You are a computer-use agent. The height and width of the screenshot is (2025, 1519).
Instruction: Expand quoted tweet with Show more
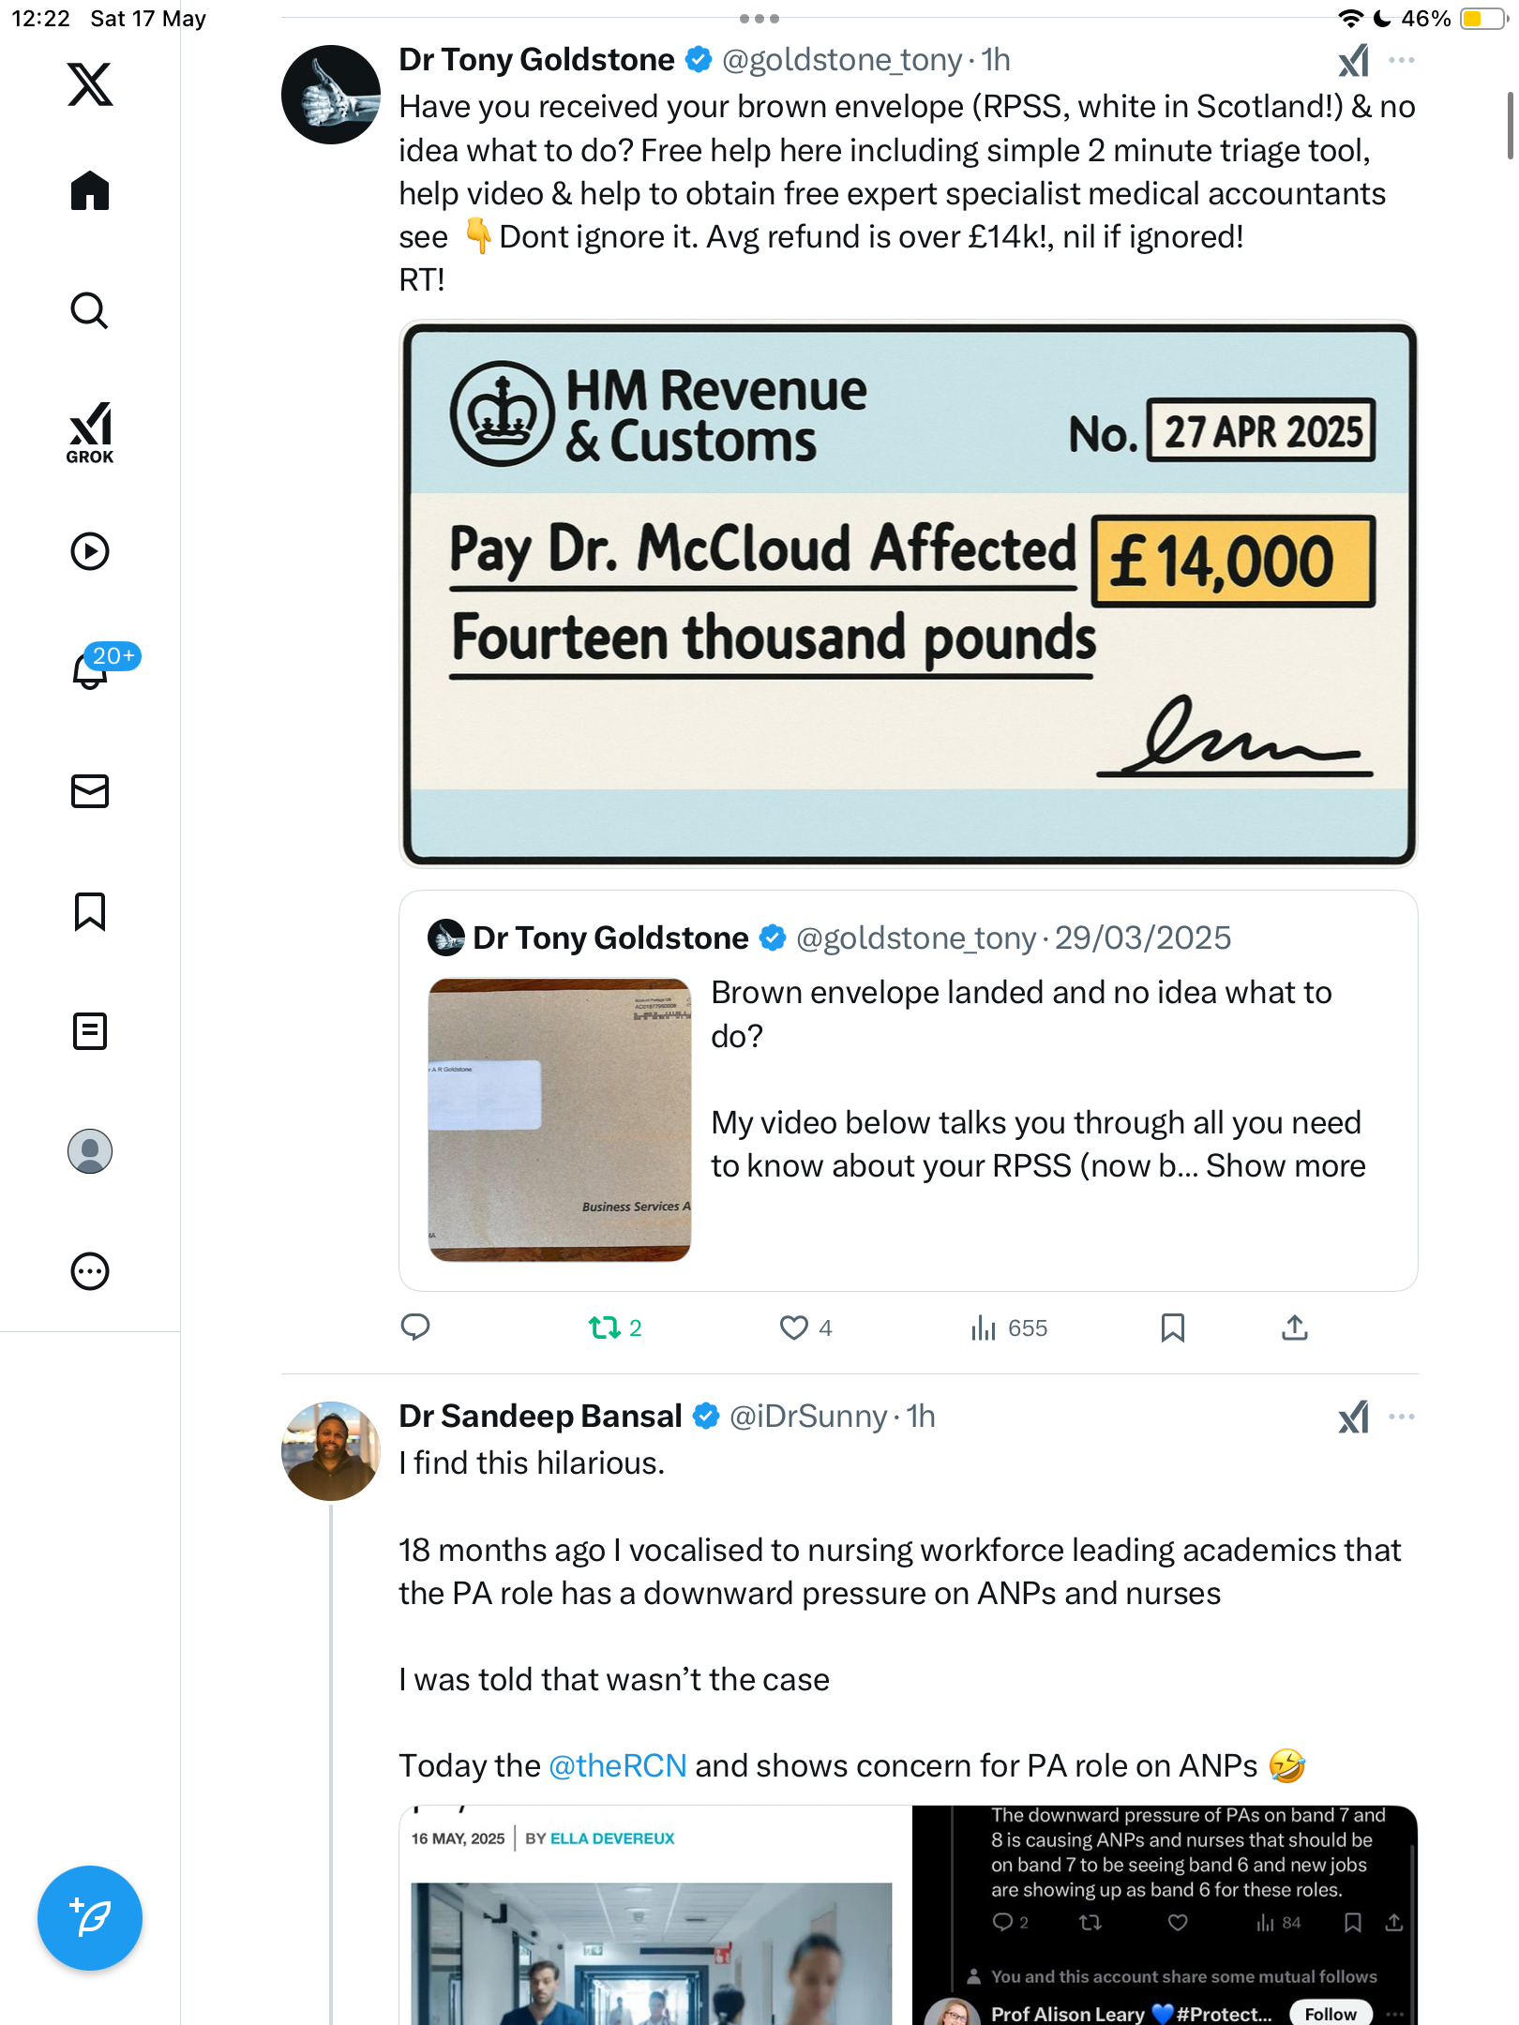click(1286, 1165)
